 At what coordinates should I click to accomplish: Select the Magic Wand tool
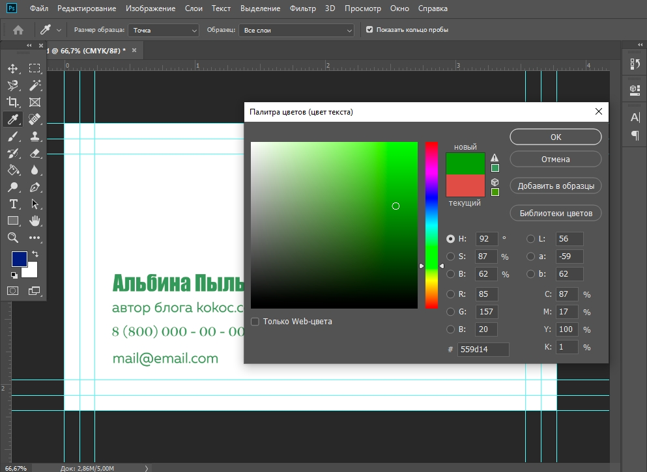coord(35,85)
